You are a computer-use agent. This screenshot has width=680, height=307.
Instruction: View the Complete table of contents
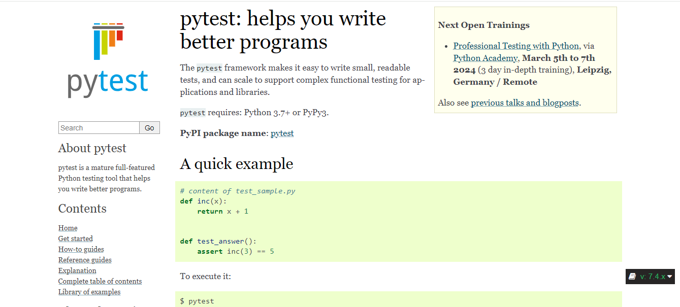coord(100,282)
